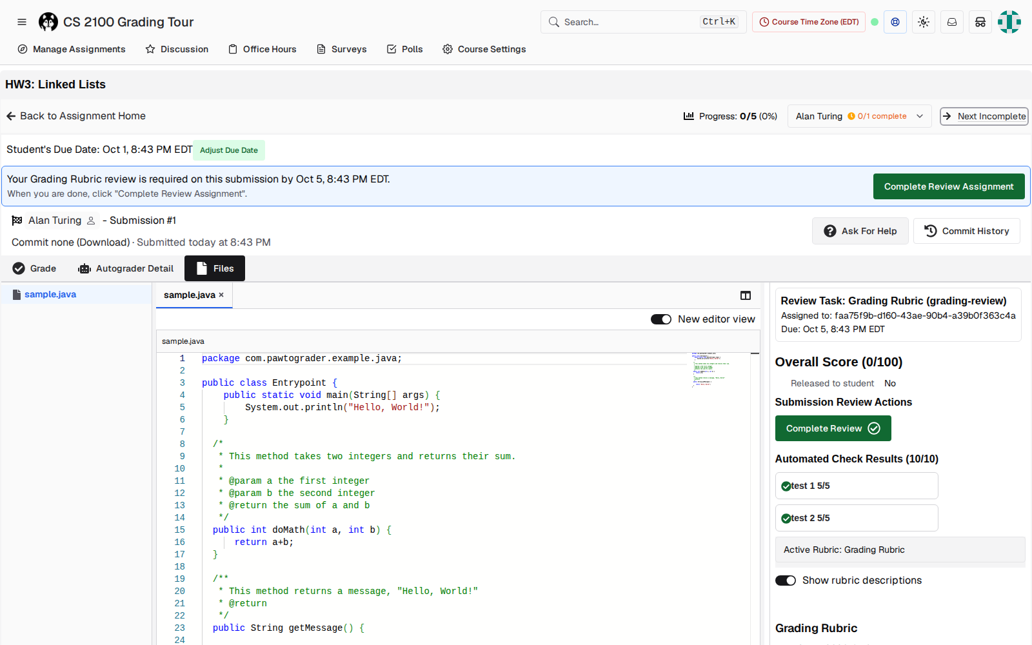1032x645 pixels.
Task: Open Office Hours page
Action: pos(263,49)
